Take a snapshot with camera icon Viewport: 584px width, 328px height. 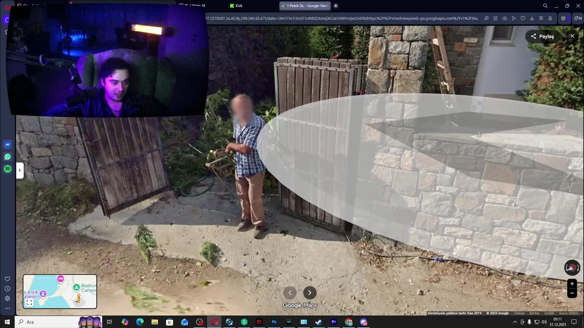pos(505,18)
